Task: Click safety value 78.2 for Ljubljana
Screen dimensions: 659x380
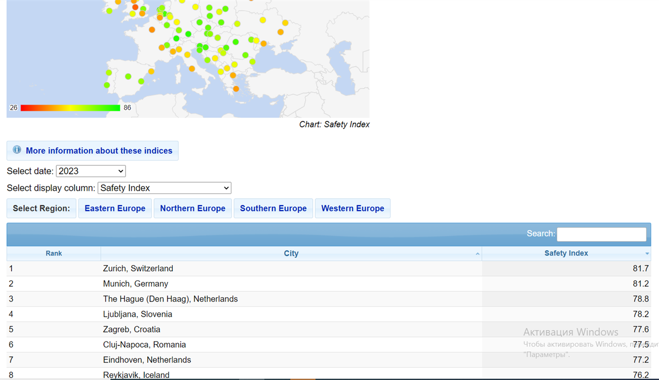Action: pos(641,314)
